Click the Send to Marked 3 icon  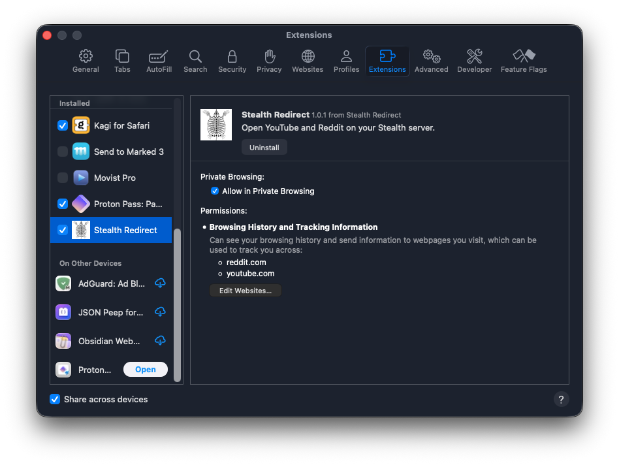(x=81, y=152)
